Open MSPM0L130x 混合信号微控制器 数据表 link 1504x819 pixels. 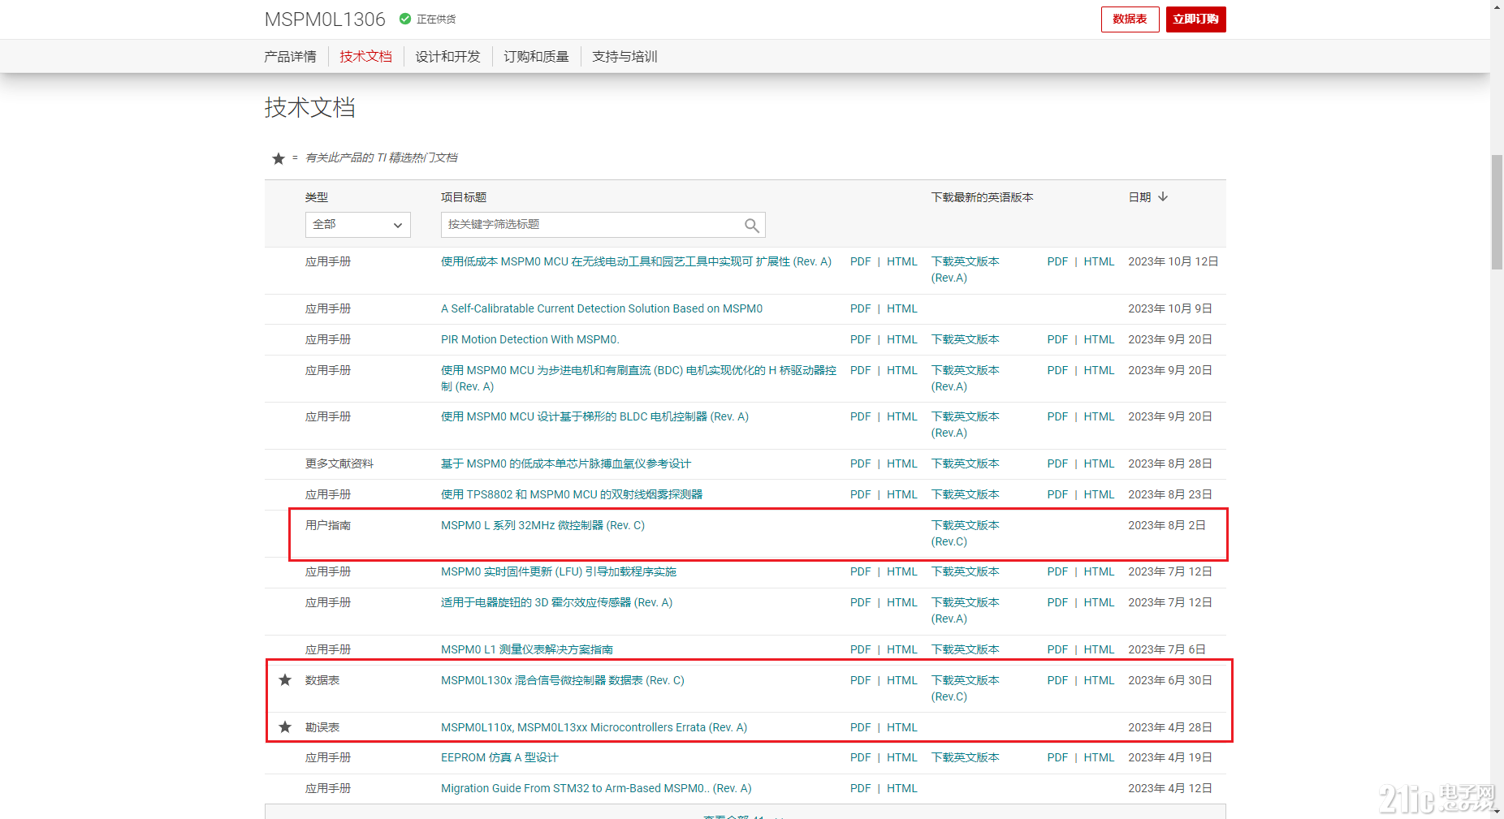[x=563, y=680]
